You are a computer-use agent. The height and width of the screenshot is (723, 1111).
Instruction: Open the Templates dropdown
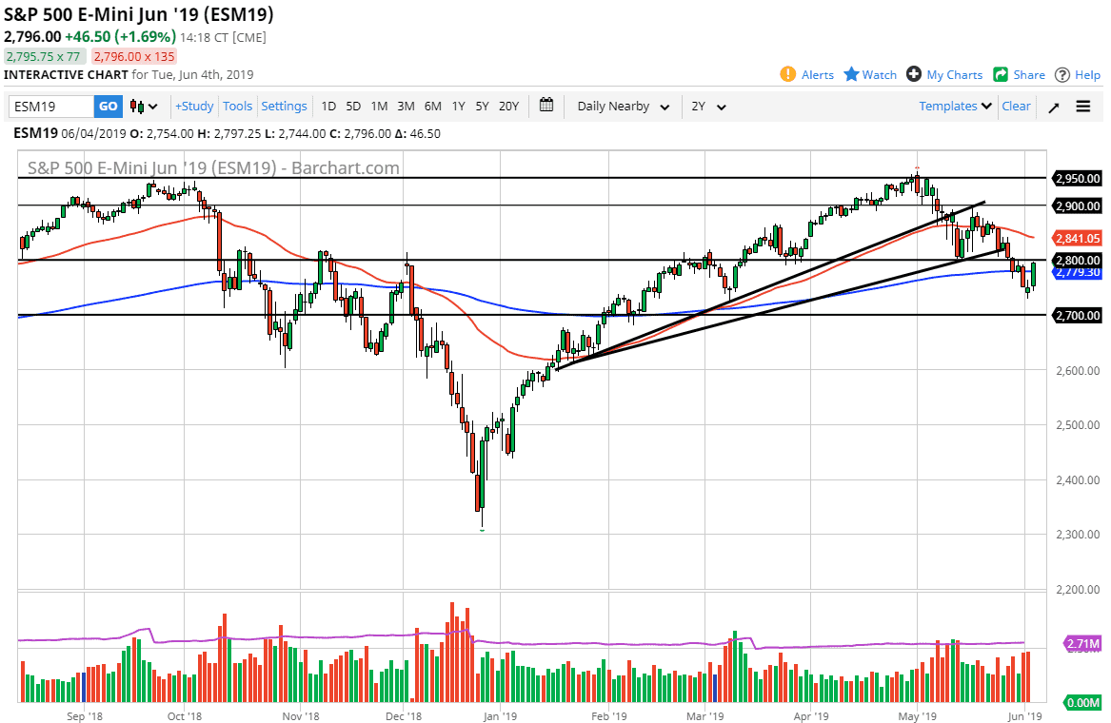(955, 107)
